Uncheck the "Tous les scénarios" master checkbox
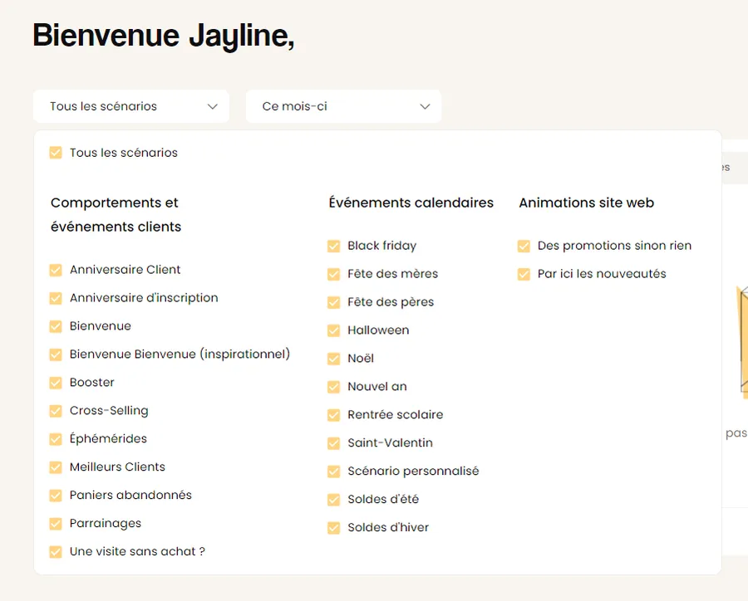This screenshot has width=748, height=601. coord(56,153)
